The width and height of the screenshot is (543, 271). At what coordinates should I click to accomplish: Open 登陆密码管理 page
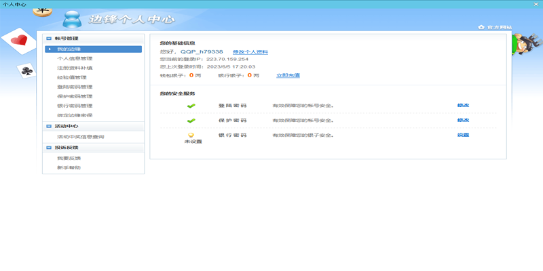coord(75,87)
